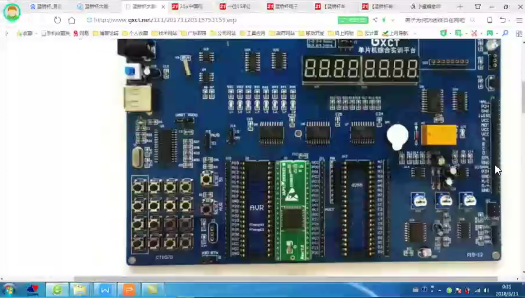
Task: Go to the browser home page icon
Action: click(72, 20)
